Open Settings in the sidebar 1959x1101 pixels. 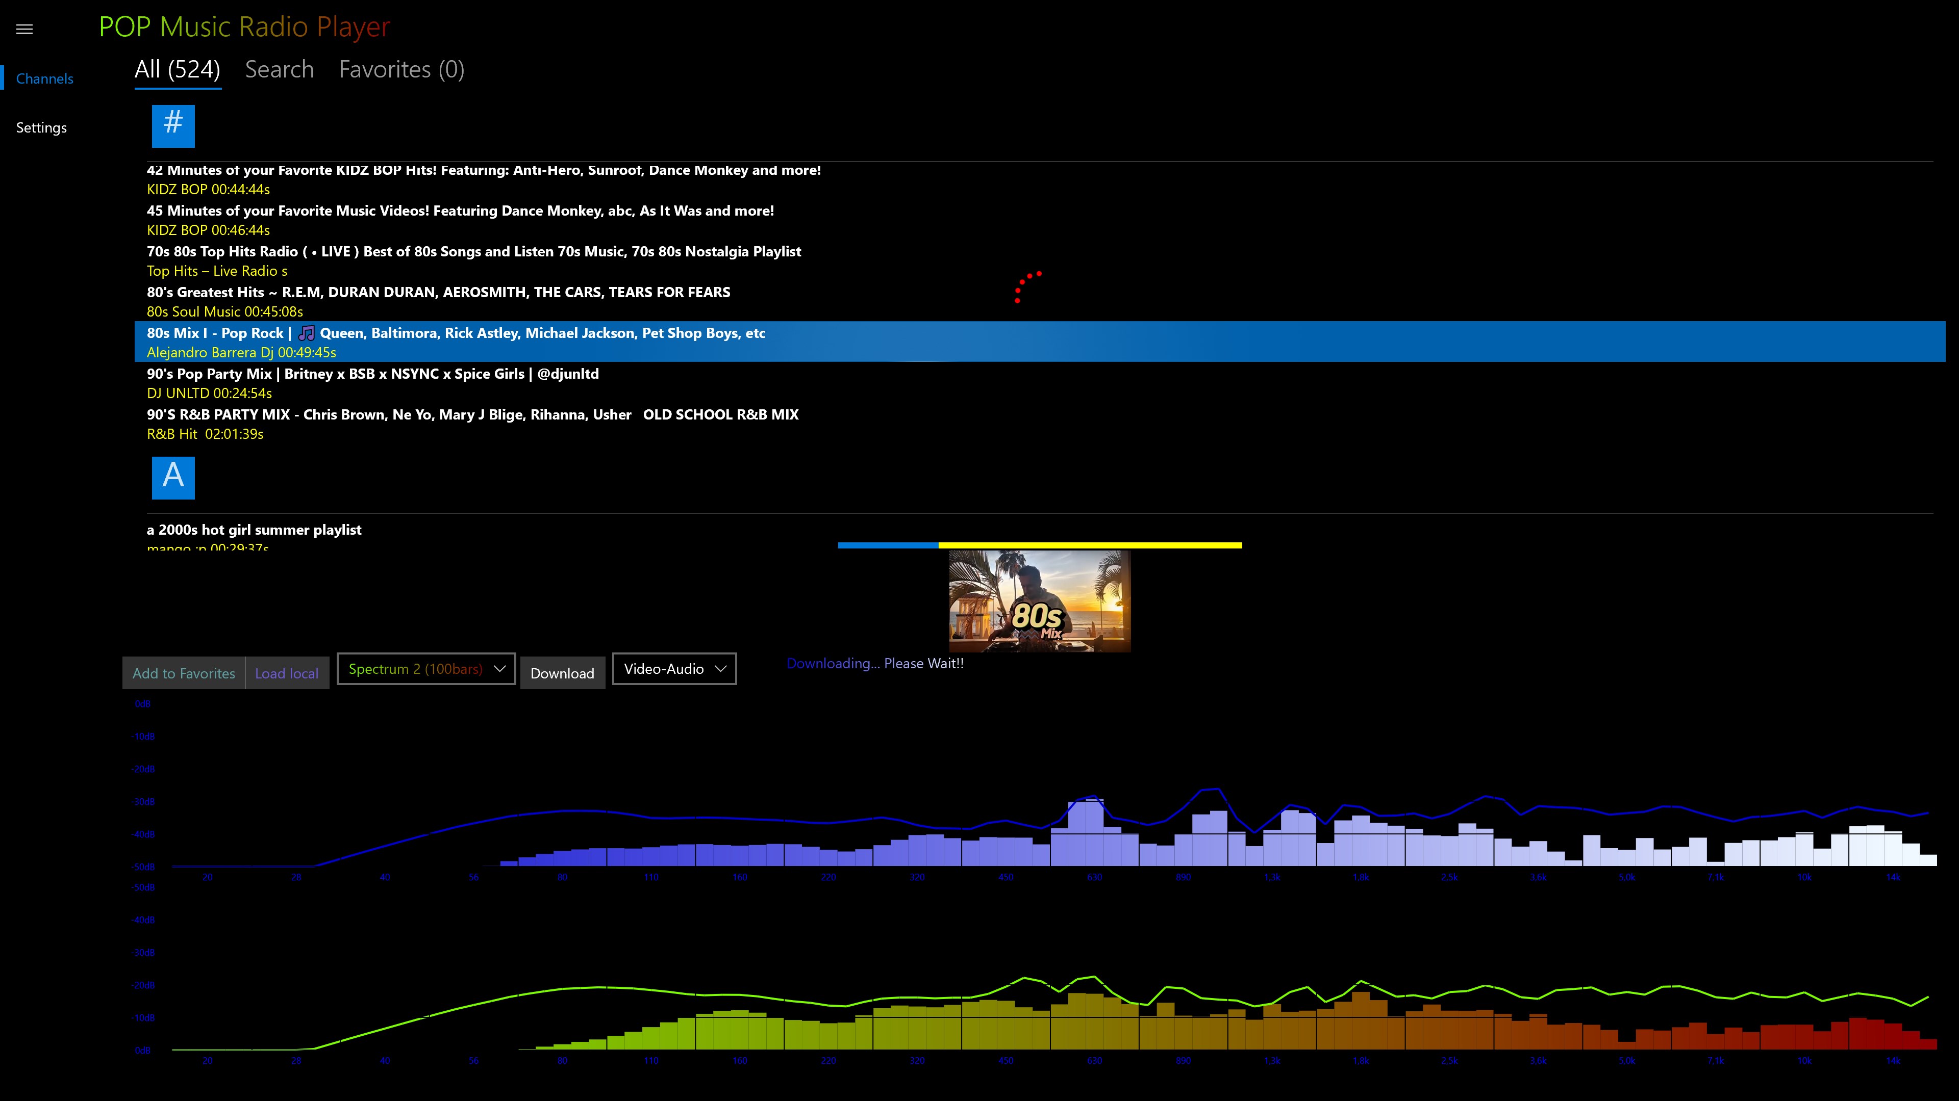pyautogui.click(x=41, y=127)
